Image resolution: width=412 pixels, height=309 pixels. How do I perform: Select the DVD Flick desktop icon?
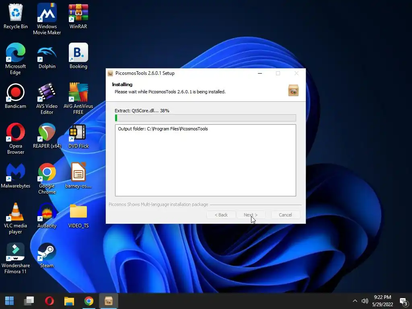pyautogui.click(x=78, y=136)
